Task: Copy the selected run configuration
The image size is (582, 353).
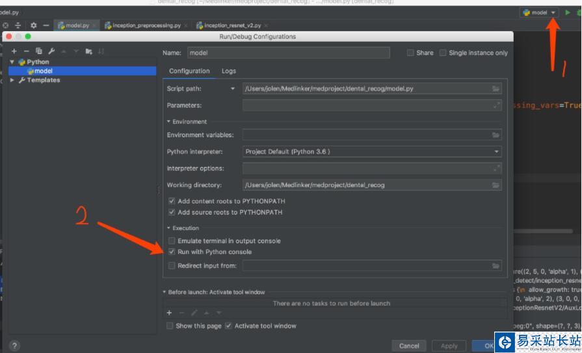Action: [x=38, y=51]
